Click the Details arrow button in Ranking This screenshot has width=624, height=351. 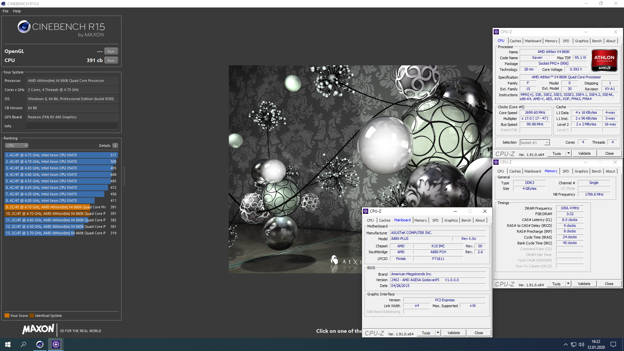click(x=115, y=146)
